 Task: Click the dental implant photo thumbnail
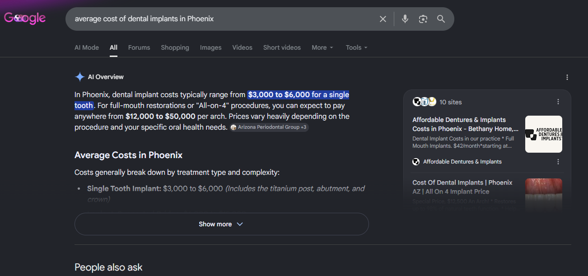click(544, 195)
